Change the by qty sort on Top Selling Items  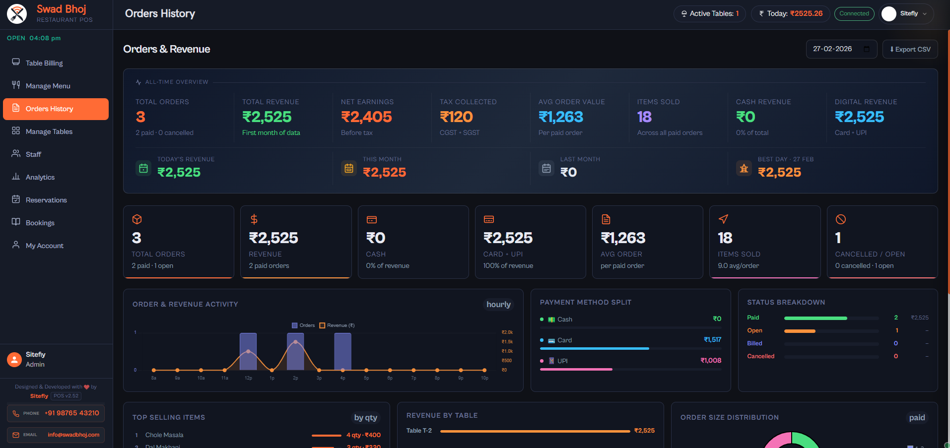coord(365,418)
